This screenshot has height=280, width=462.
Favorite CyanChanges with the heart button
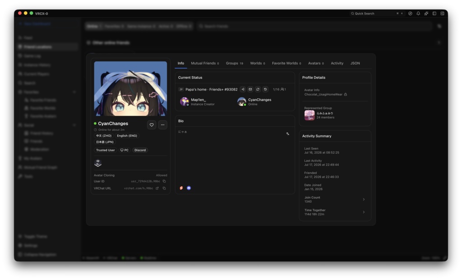(x=152, y=125)
